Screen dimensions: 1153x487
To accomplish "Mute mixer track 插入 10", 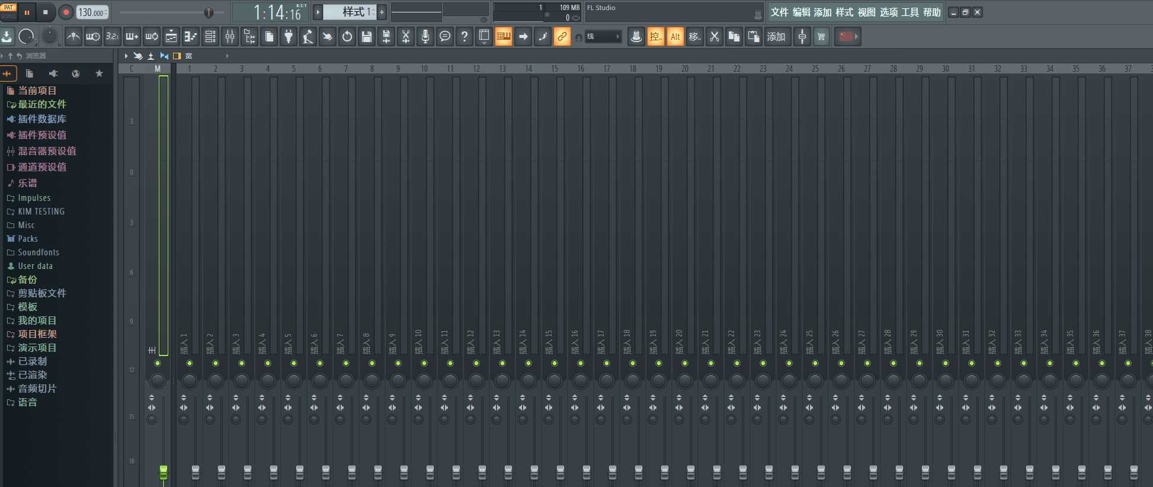I will [424, 363].
